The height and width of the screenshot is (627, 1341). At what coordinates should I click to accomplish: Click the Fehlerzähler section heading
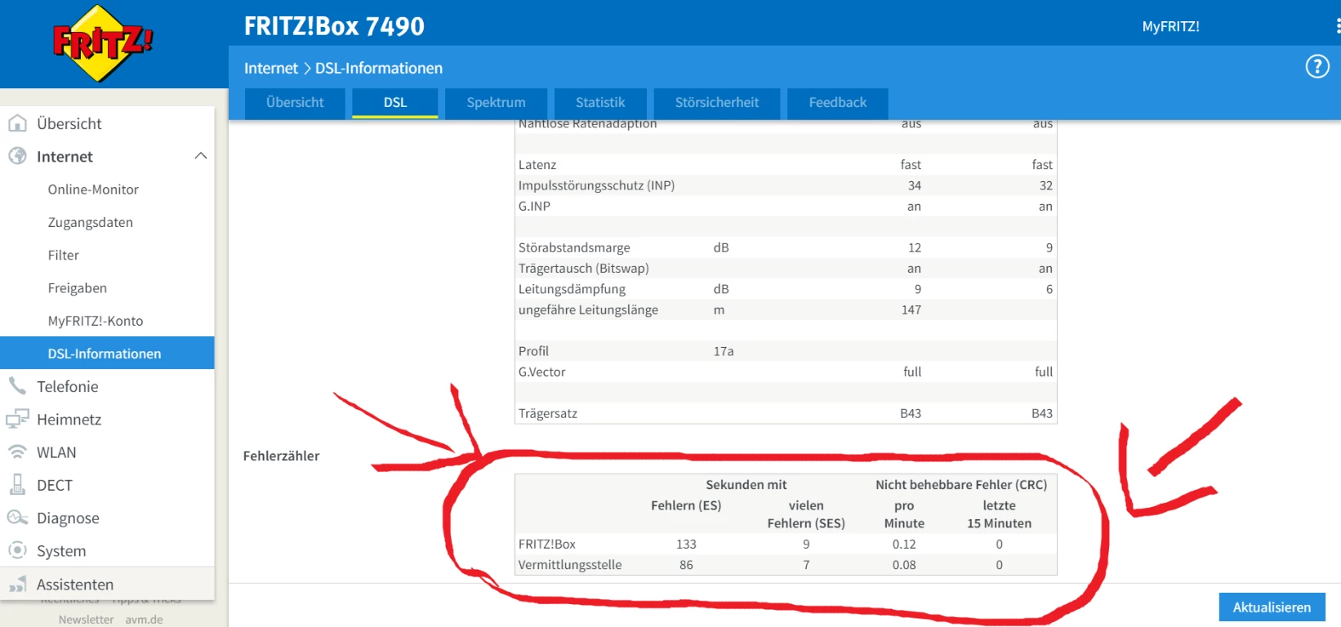click(x=281, y=456)
